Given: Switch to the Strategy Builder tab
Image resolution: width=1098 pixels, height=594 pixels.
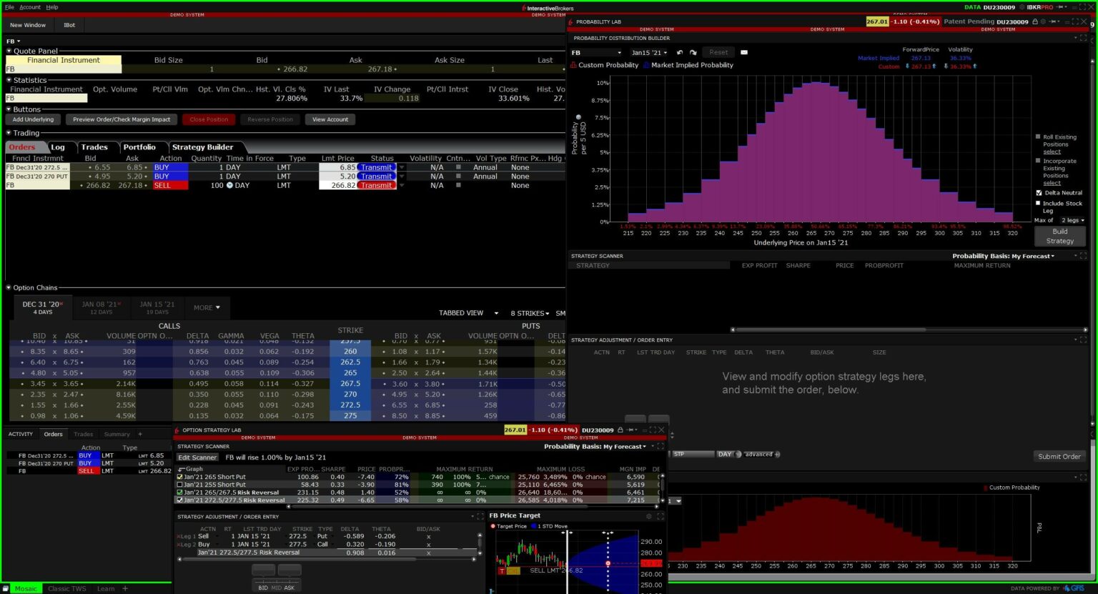Looking at the screenshot, I should click(202, 147).
